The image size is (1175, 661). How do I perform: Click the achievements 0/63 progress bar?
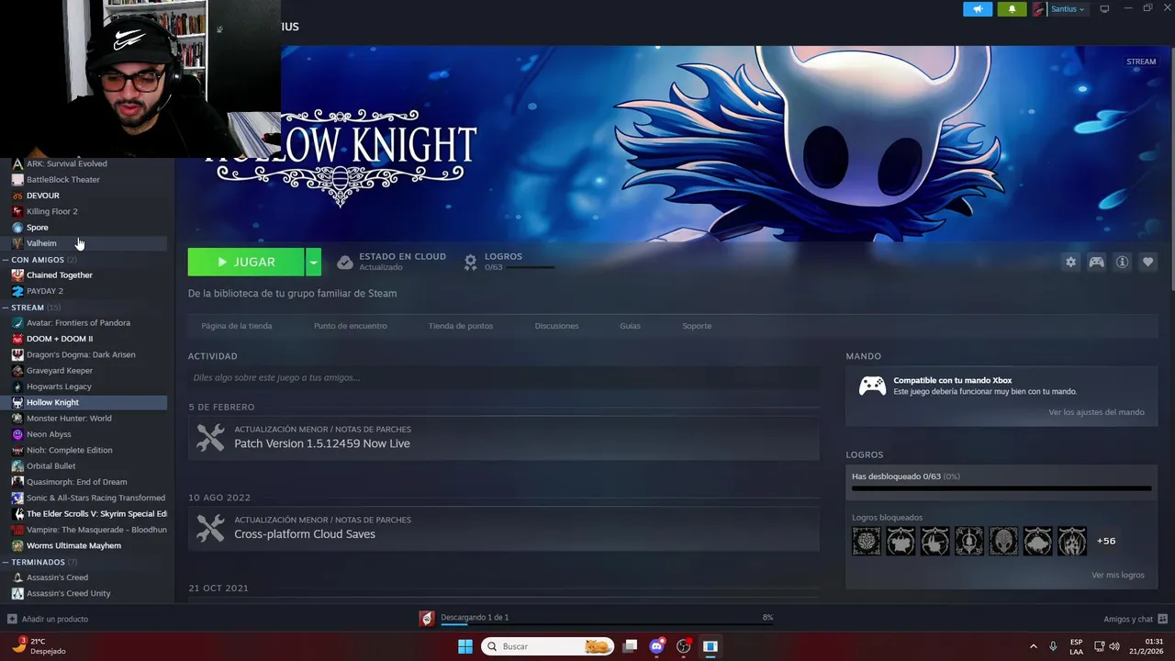[x=1002, y=488]
